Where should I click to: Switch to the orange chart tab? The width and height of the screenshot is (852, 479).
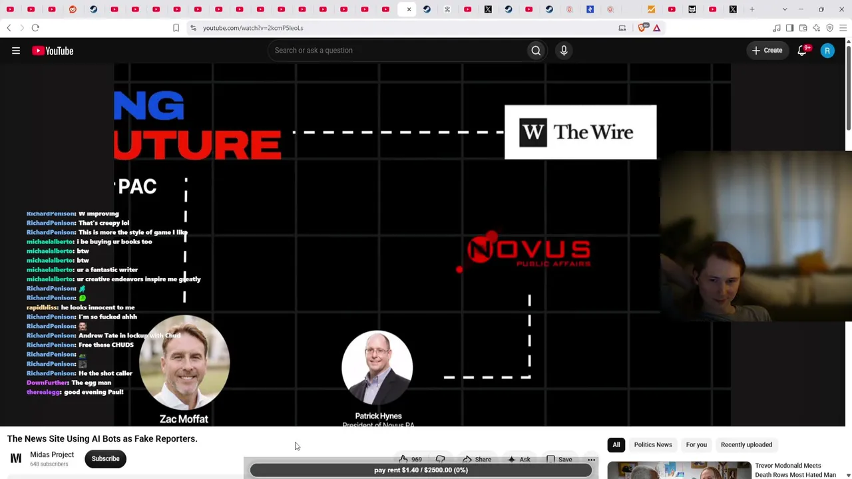651,9
